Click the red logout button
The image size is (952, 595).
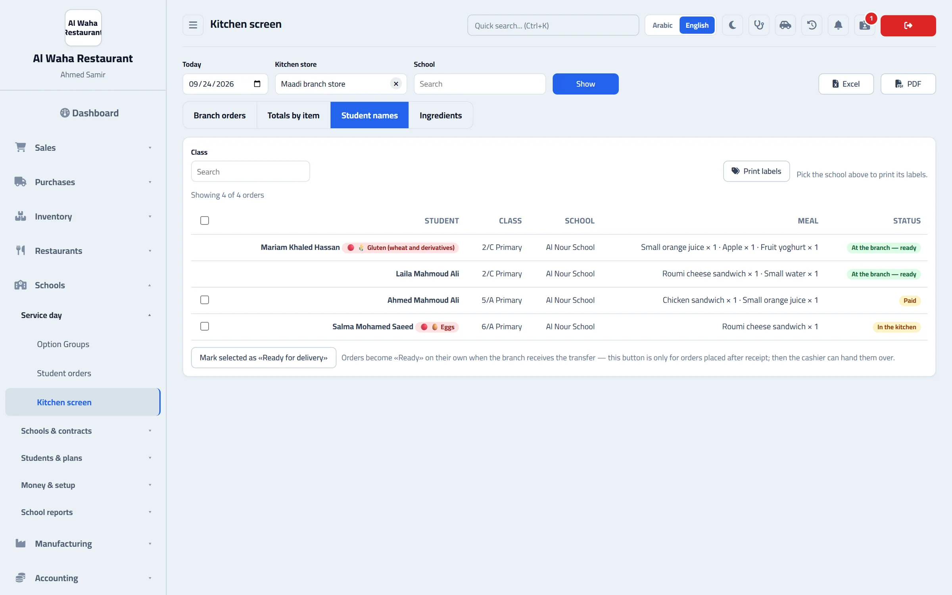908,25
